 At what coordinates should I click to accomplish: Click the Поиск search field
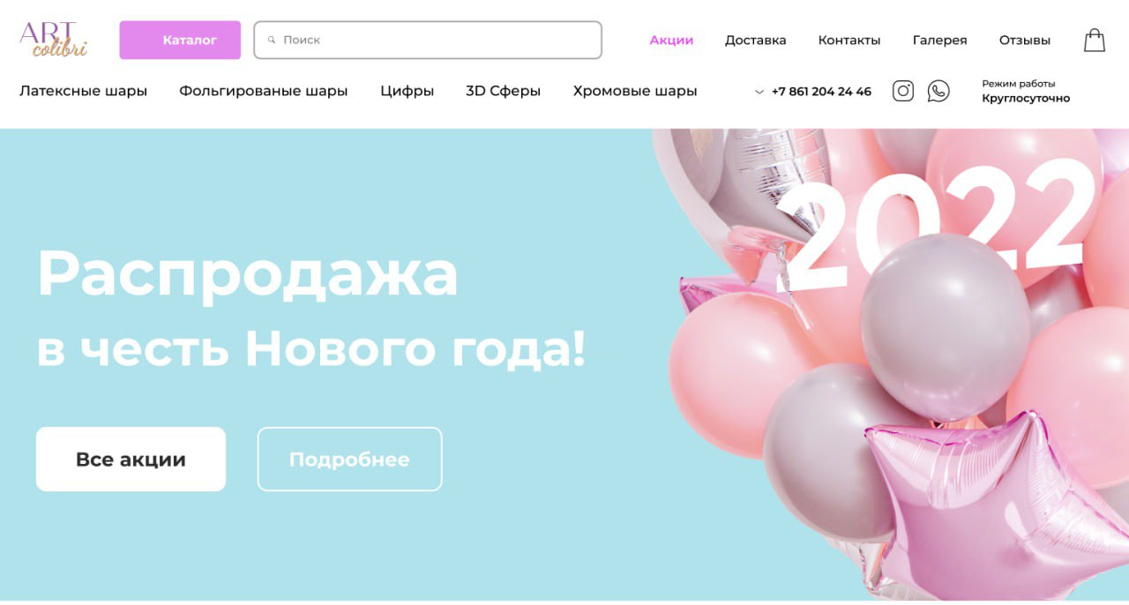(x=428, y=40)
